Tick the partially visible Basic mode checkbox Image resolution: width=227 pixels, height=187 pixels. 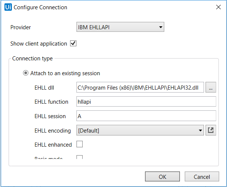coord(79,157)
